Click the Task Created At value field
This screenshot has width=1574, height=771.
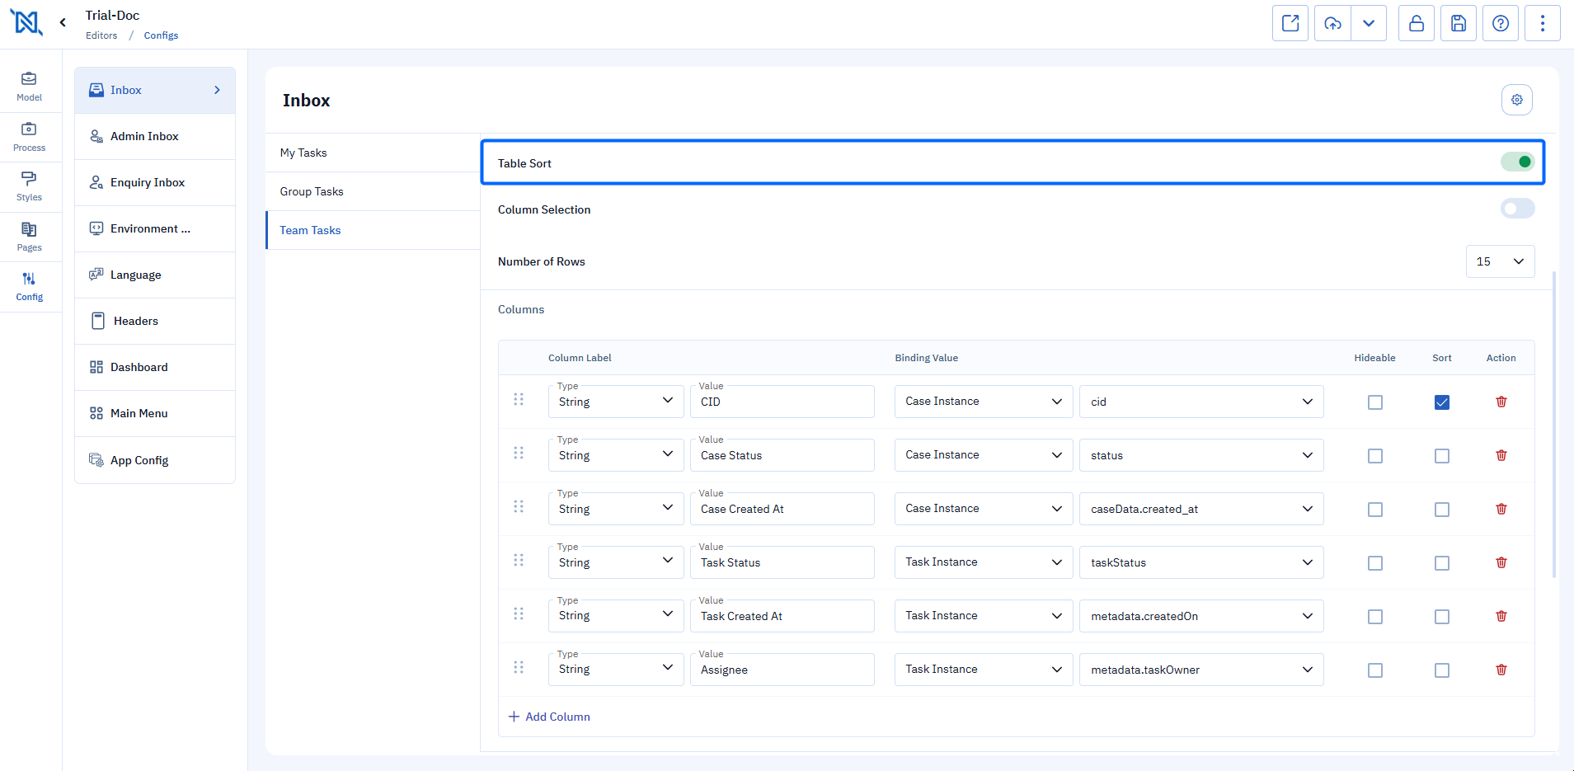click(x=782, y=616)
